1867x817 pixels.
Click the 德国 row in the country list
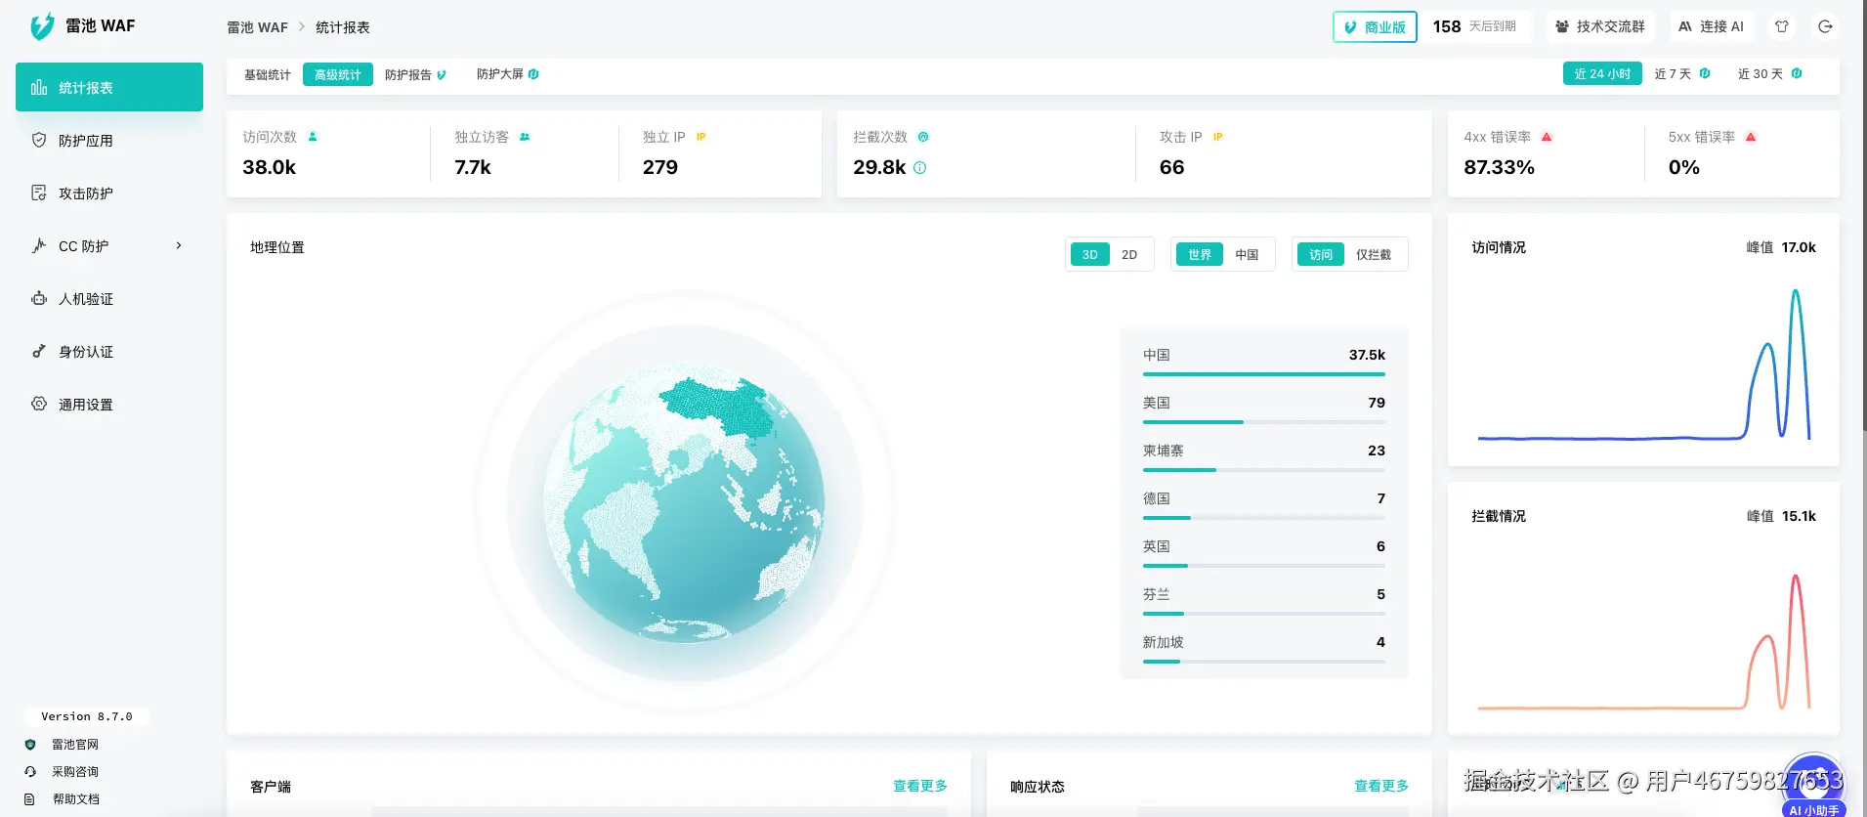(1264, 503)
